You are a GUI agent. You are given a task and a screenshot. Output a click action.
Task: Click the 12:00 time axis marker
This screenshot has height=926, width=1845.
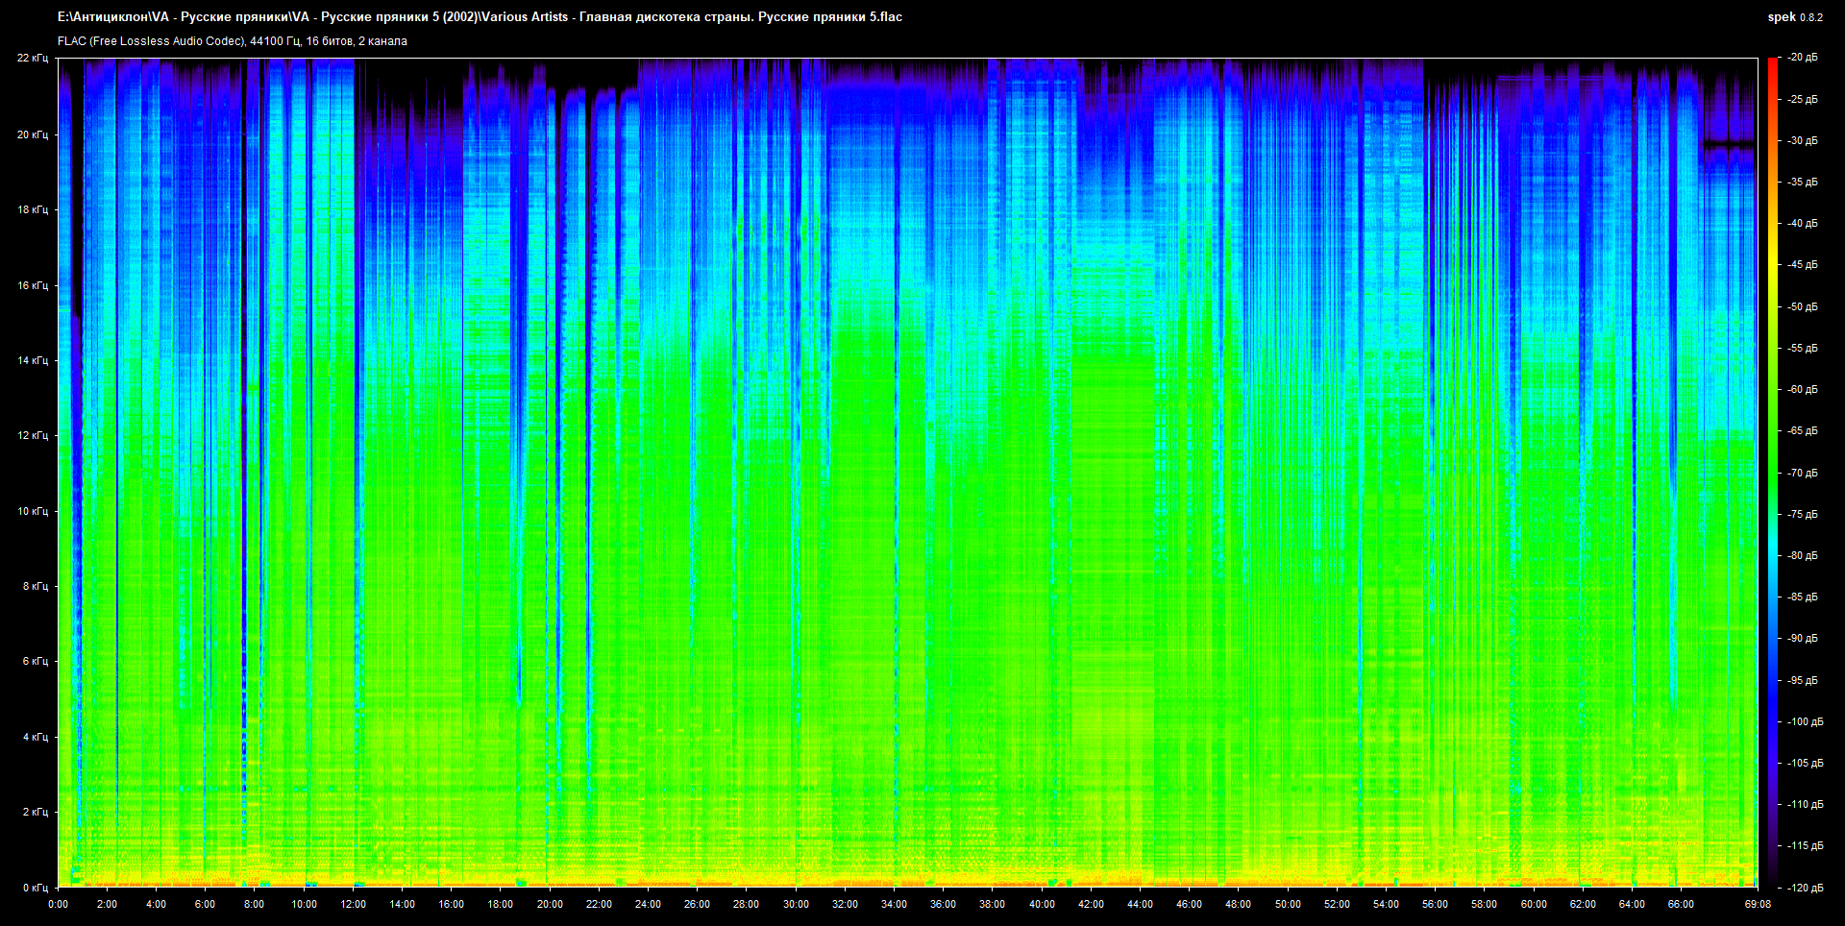tap(353, 904)
